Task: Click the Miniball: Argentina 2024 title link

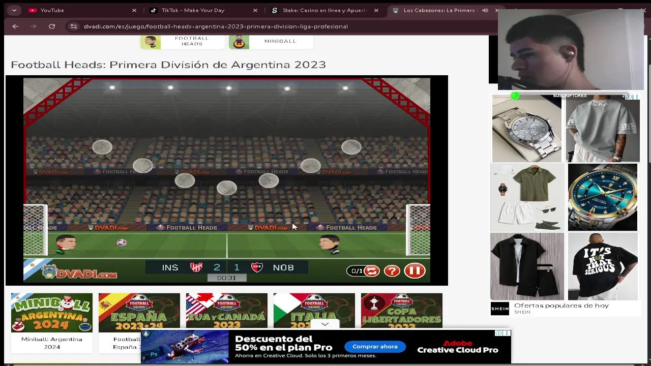Action: [x=52, y=343]
